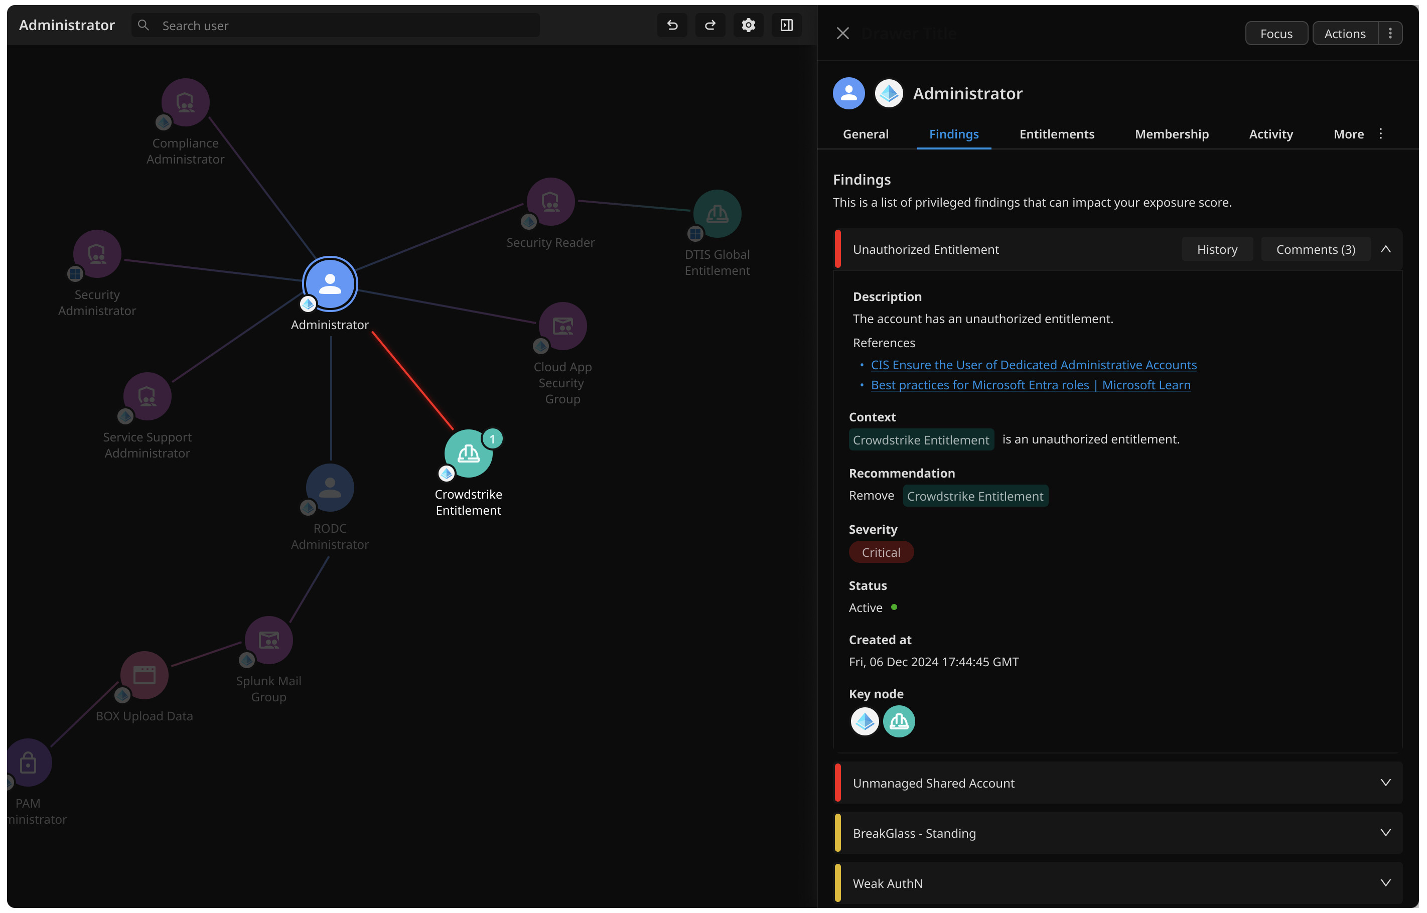Select the RODC Administrator node
1427x913 pixels.
[330, 487]
